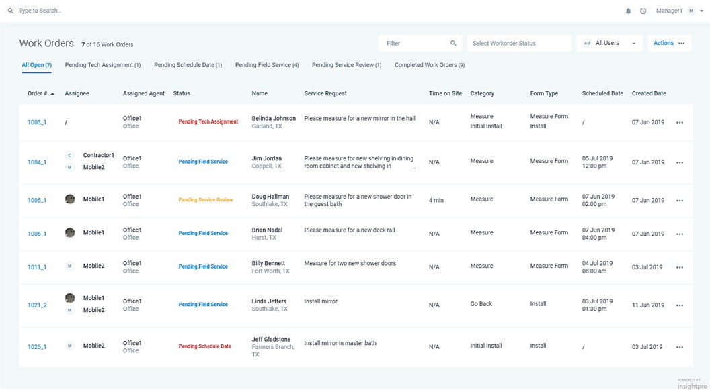Click the name Billy Bennett

268,264
